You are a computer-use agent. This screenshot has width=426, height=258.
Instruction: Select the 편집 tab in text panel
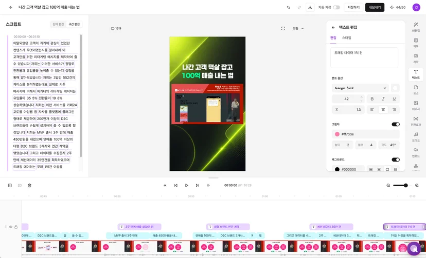click(x=333, y=38)
